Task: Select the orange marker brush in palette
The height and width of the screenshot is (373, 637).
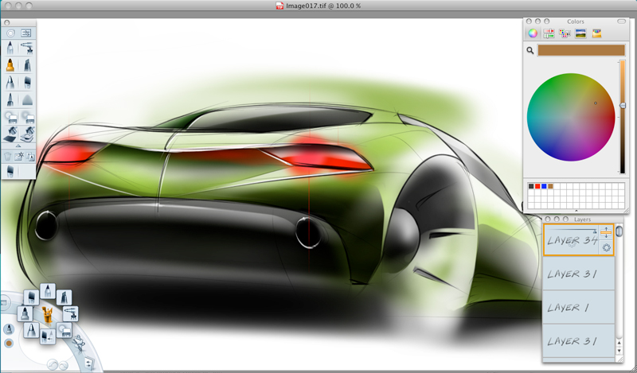Action: click(10, 65)
